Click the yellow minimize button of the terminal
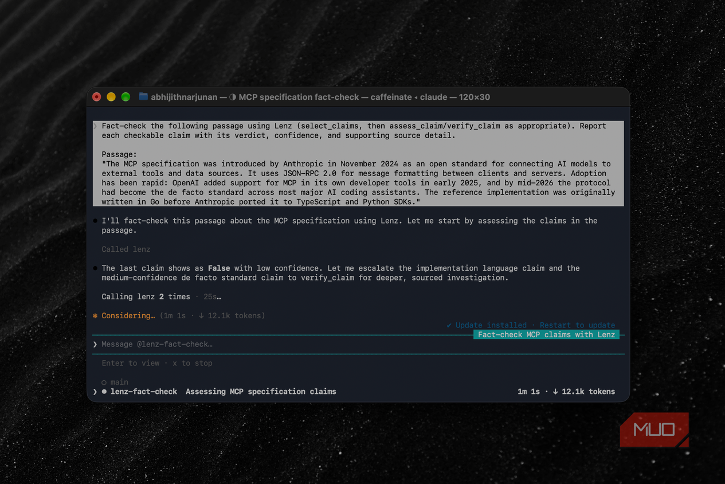 point(111,97)
